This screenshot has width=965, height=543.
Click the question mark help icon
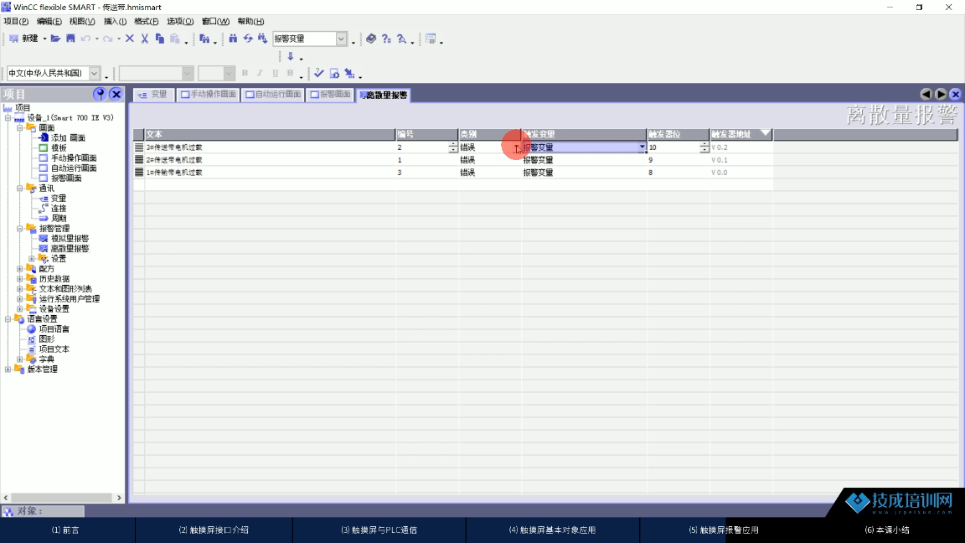point(386,39)
